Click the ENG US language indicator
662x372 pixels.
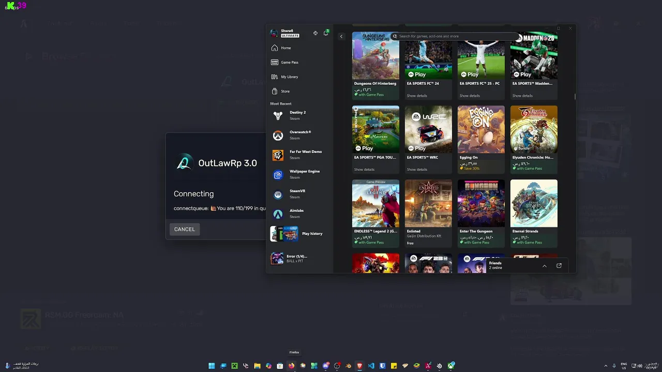(x=624, y=366)
